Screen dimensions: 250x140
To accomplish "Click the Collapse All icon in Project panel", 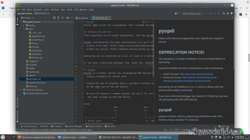I will click(x=63, y=18).
